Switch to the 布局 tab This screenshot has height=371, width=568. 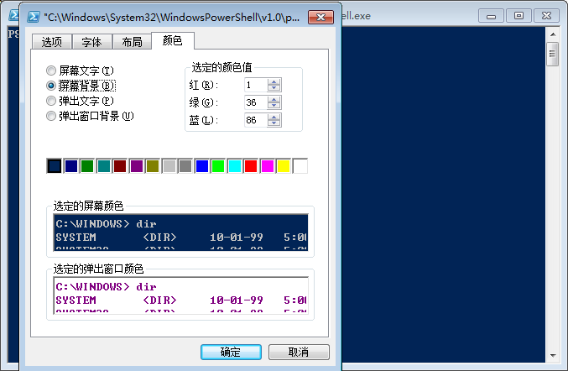coord(133,42)
